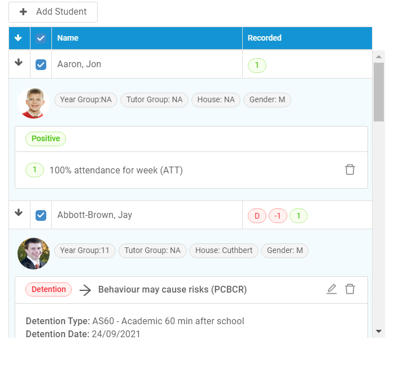Click the Detention Date 24/09/2021 line
394x366 pixels.
[83, 334]
